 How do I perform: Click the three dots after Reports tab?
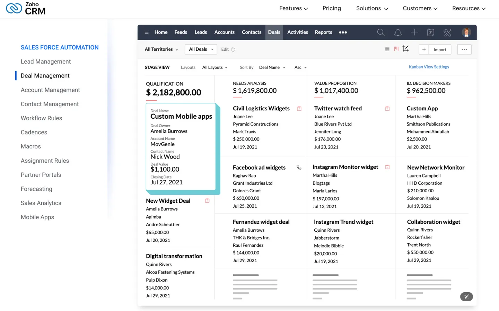pyautogui.click(x=343, y=32)
